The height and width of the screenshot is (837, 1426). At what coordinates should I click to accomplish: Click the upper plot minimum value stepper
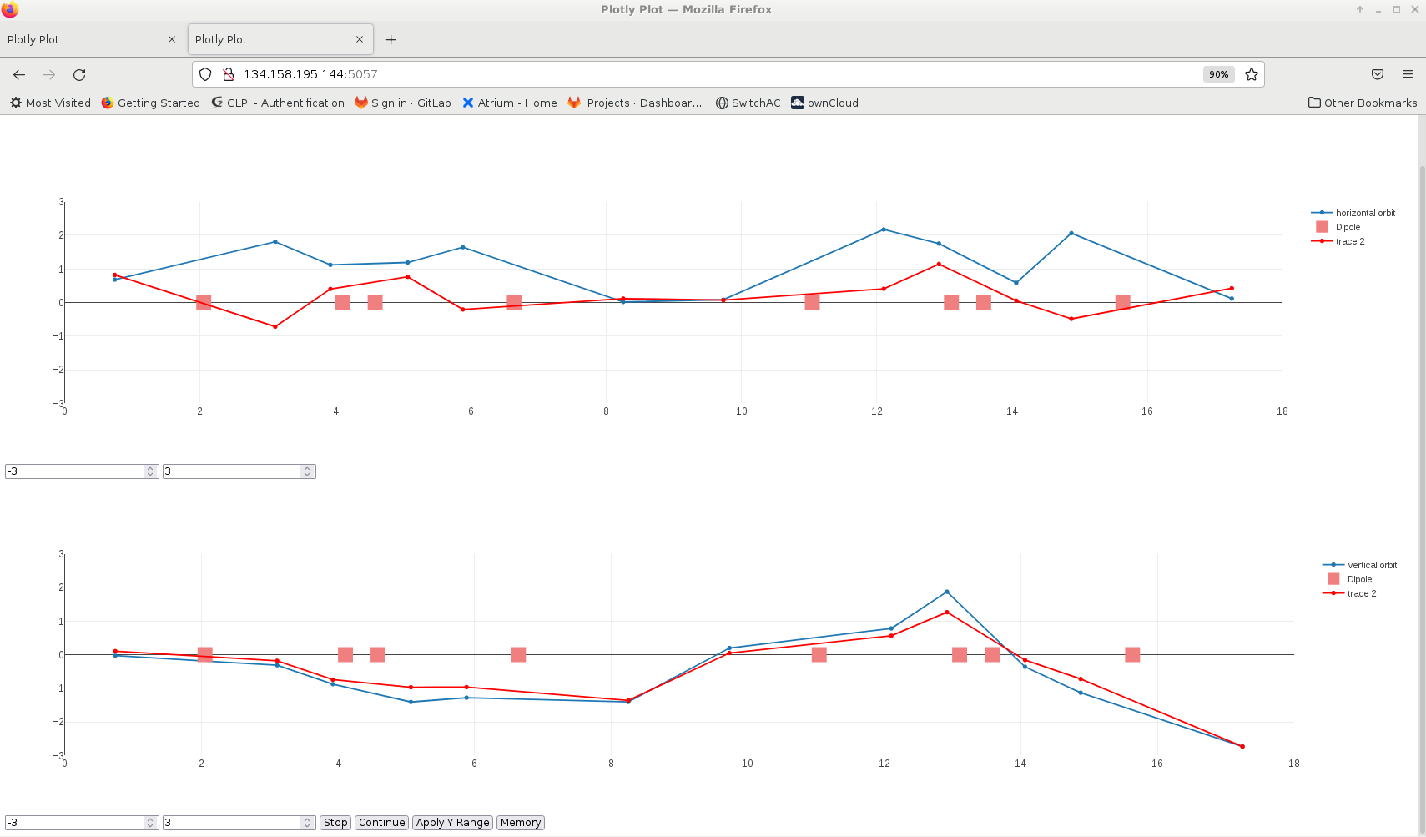[150, 471]
